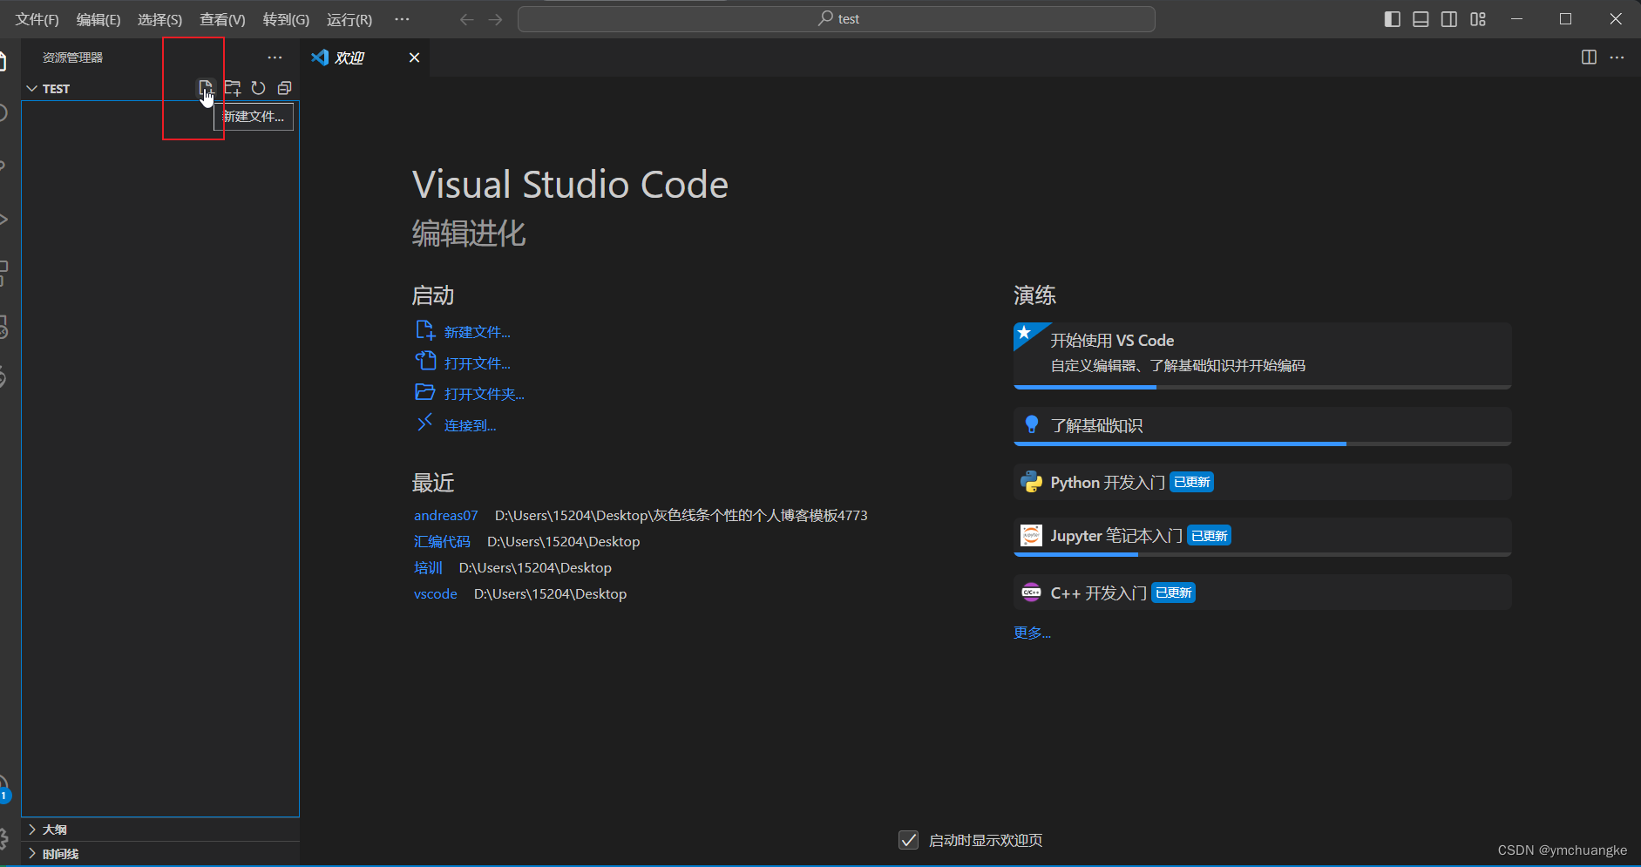Click 打开文件夹... link

(x=484, y=394)
